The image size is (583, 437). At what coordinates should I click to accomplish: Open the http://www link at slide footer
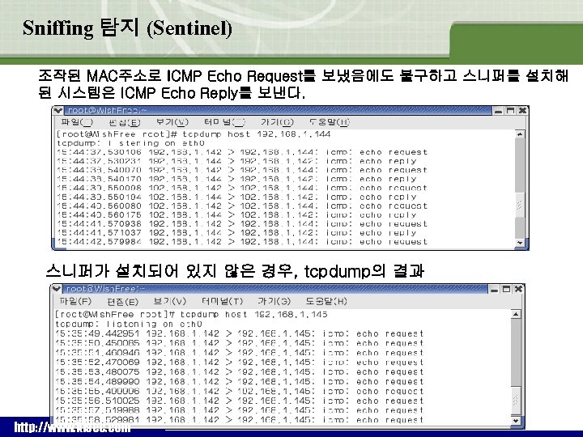[x=72, y=428]
